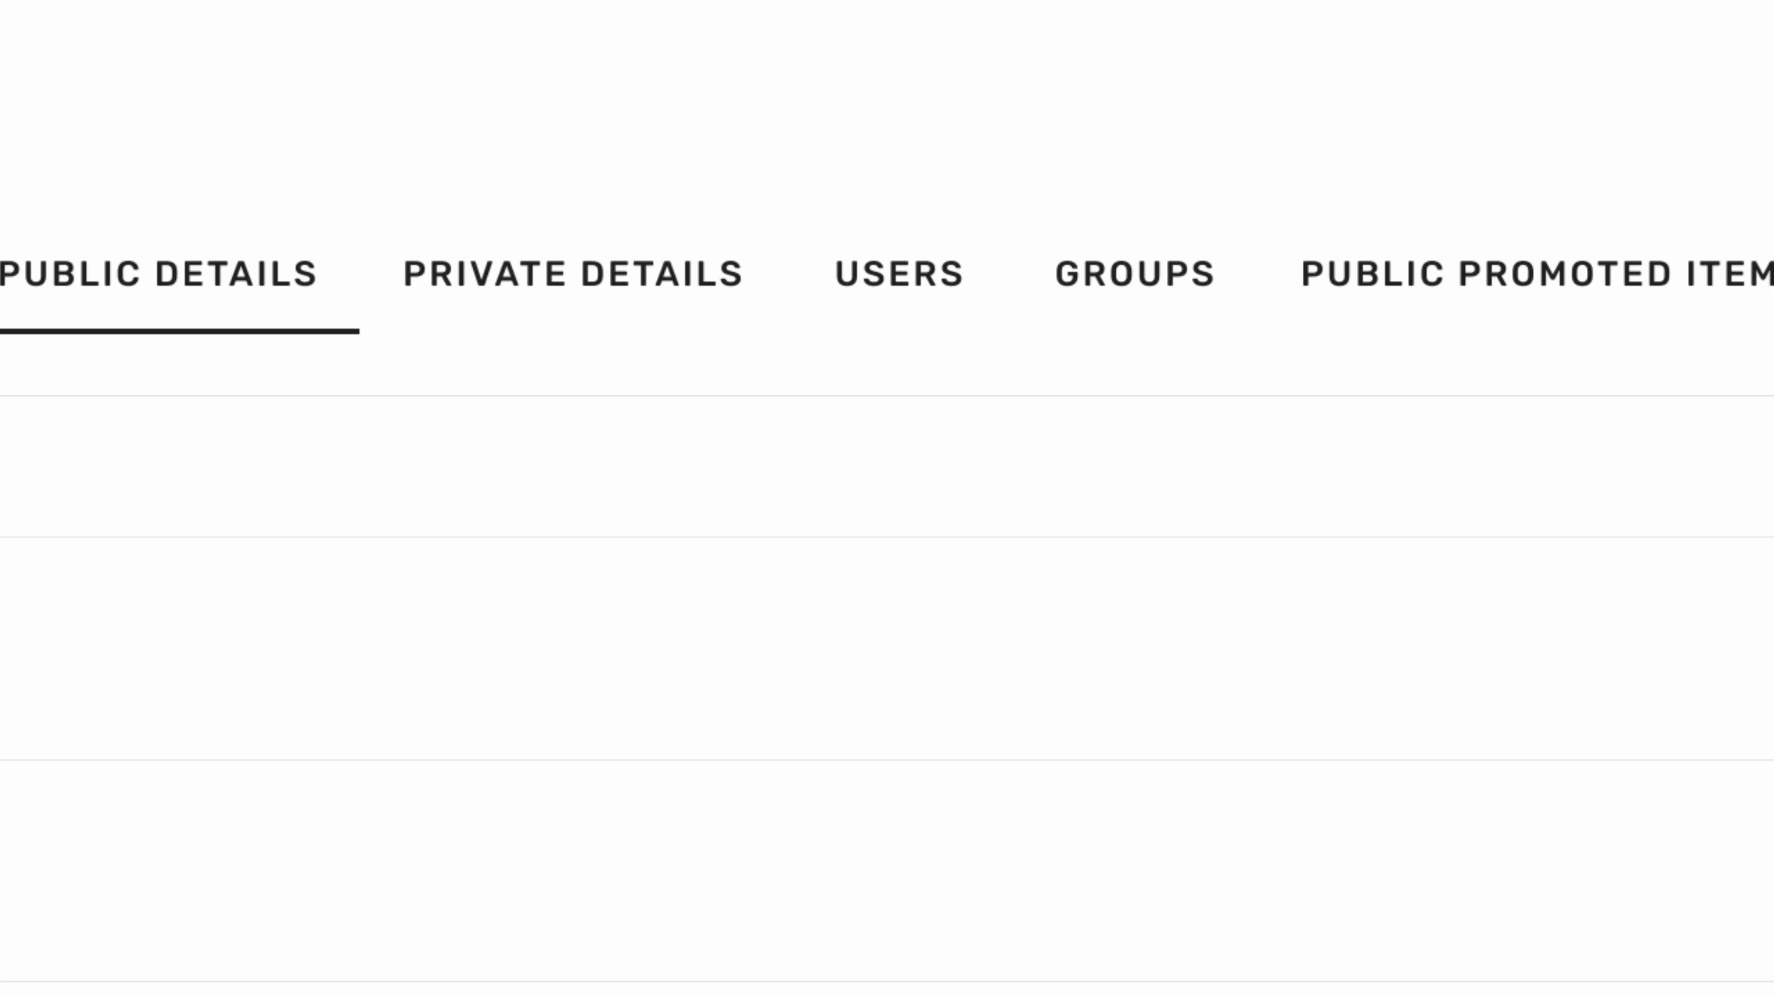Open the Public Details tab
The width and height of the screenshot is (1774, 997).
pyautogui.click(x=158, y=274)
